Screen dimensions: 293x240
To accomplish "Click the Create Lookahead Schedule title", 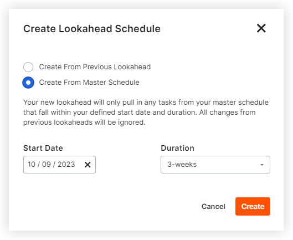I will point(92,29).
